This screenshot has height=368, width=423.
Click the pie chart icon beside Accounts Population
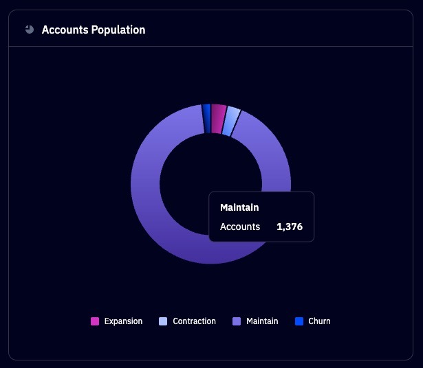tap(30, 30)
